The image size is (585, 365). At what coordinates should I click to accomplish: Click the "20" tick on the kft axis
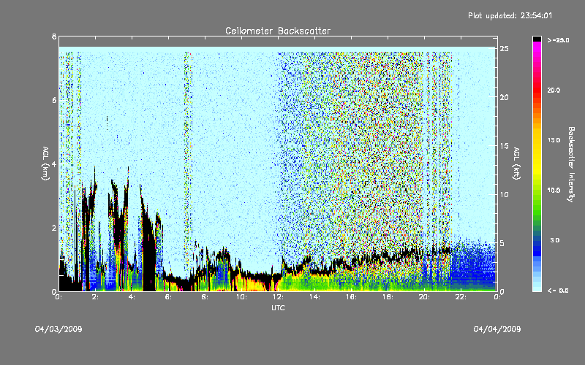point(504,97)
